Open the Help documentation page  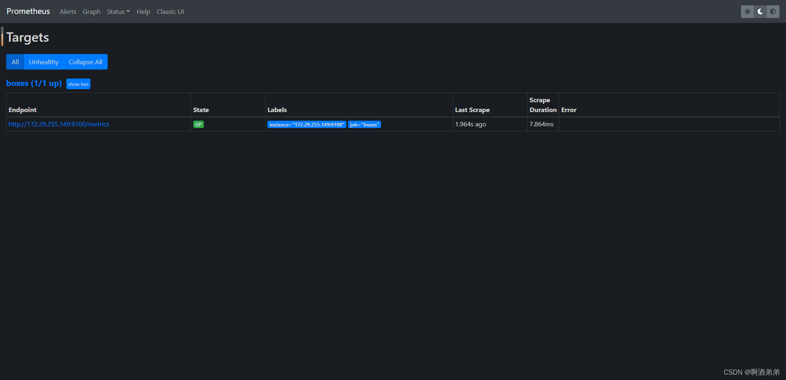click(x=143, y=11)
